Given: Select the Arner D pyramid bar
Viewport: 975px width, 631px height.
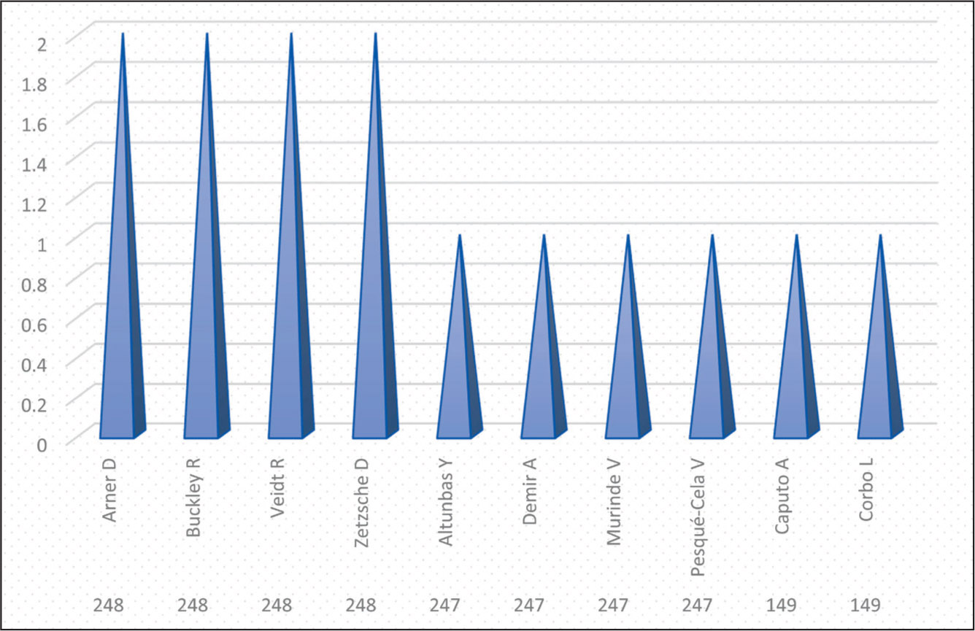Looking at the screenshot, I should (x=123, y=236).
